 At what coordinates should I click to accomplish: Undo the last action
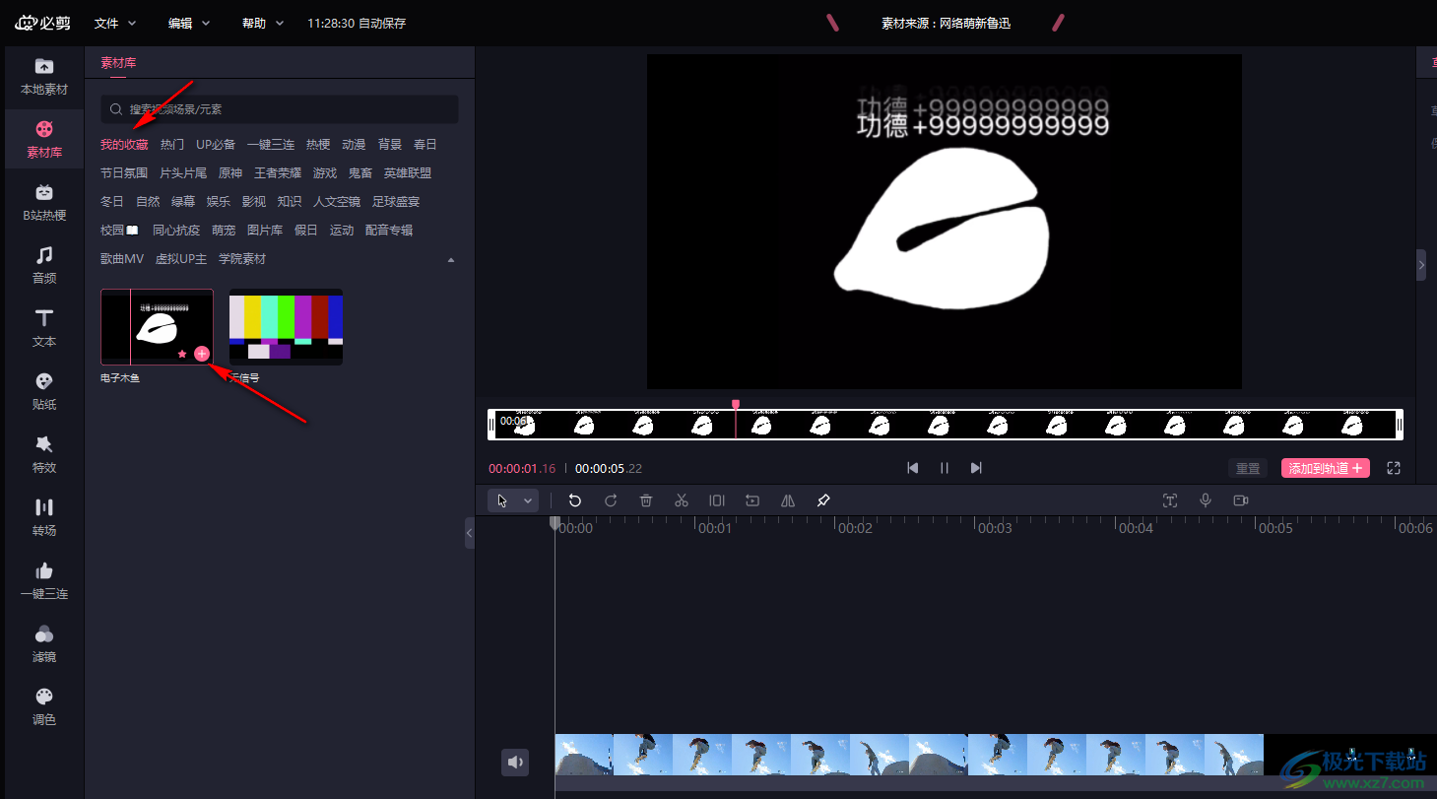575,500
